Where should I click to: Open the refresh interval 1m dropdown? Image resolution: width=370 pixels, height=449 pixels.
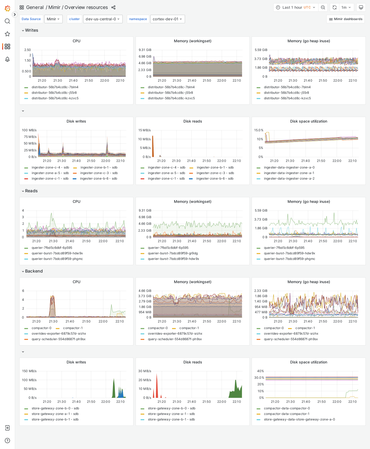click(x=346, y=7)
